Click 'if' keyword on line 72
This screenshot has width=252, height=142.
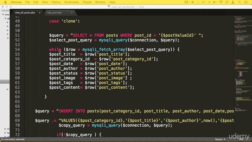pos(59,135)
